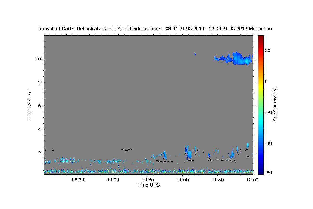Viewport: 313px width, 209px height.
Task: Click the height tick label '10'
Action: pyautogui.click(x=39, y=59)
